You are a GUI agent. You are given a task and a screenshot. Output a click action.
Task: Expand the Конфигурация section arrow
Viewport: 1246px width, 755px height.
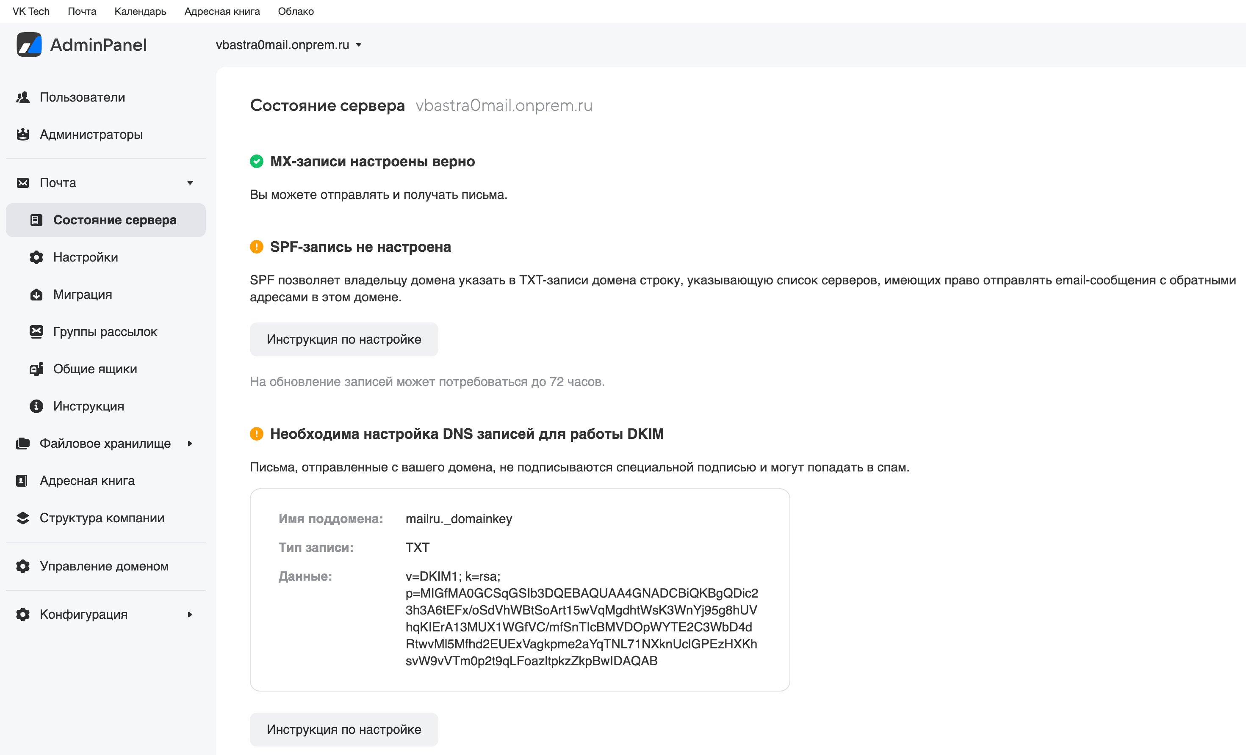click(x=190, y=614)
